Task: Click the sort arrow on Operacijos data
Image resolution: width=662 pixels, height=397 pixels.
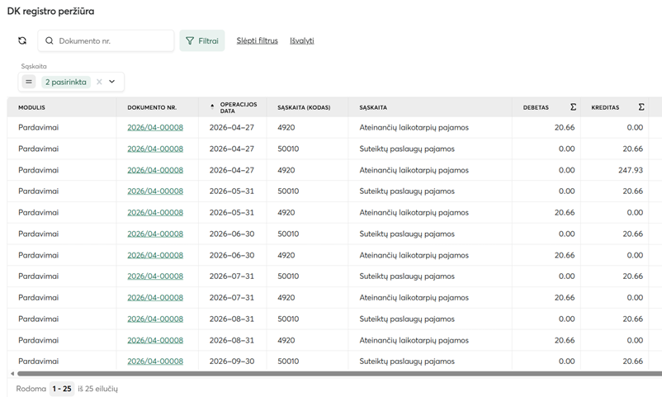Action: click(212, 106)
